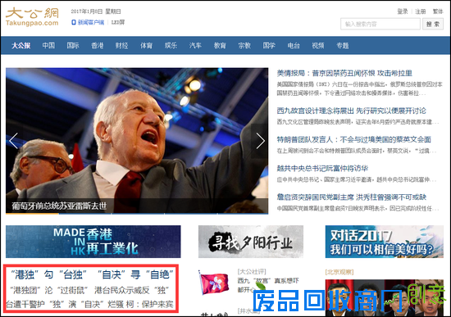Viewport: 451px width, 317px height.
Task: Advance the carousel with the right arrow
Action: pos(260,141)
